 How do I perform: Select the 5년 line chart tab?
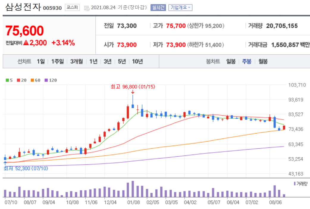[122, 62]
